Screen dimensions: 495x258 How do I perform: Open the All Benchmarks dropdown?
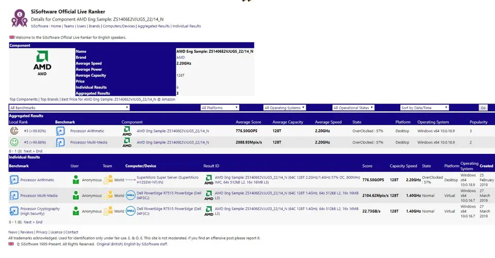pos(69,108)
